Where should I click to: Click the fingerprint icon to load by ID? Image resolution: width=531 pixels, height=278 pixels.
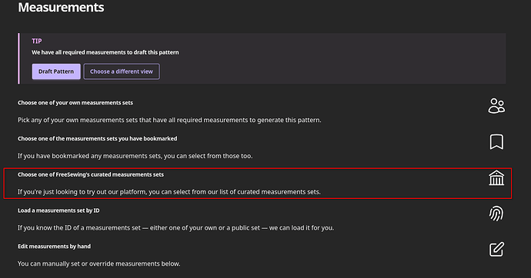pos(496,213)
